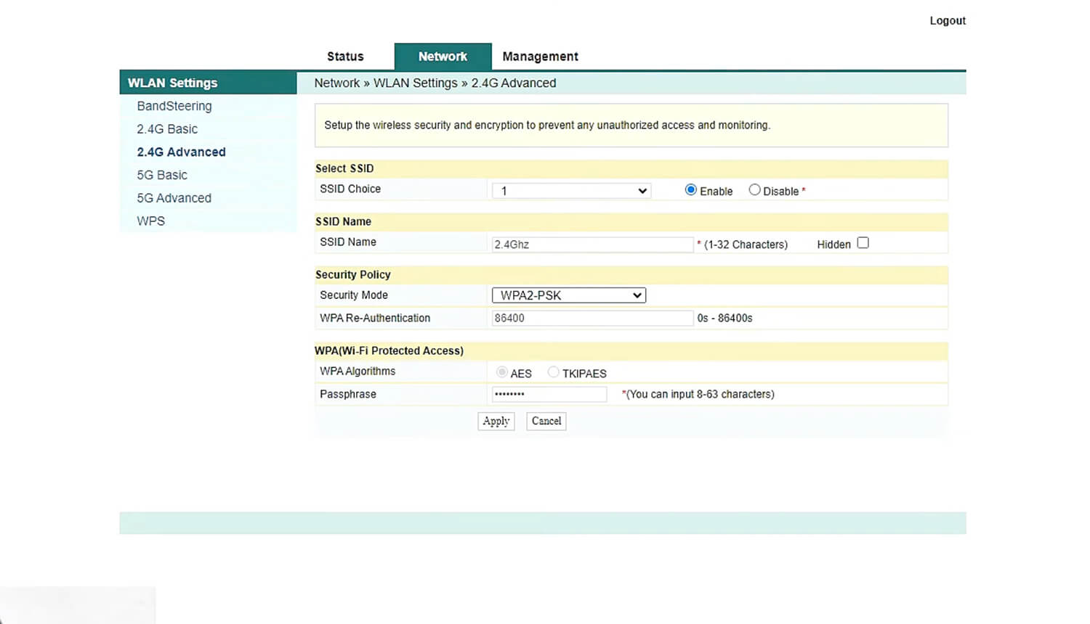
Task: Select the Enable radio button
Action: tap(690, 190)
